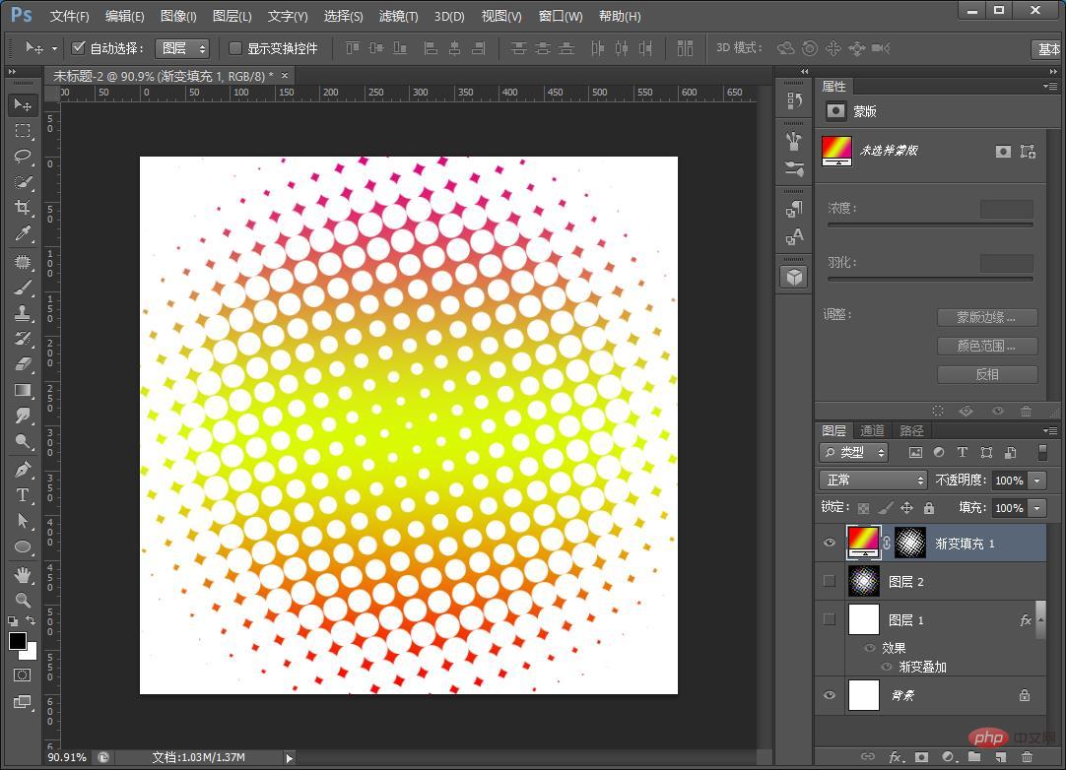Image resolution: width=1066 pixels, height=770 pixels.
Task: Click the 反相 button
Action: point(987,374)
